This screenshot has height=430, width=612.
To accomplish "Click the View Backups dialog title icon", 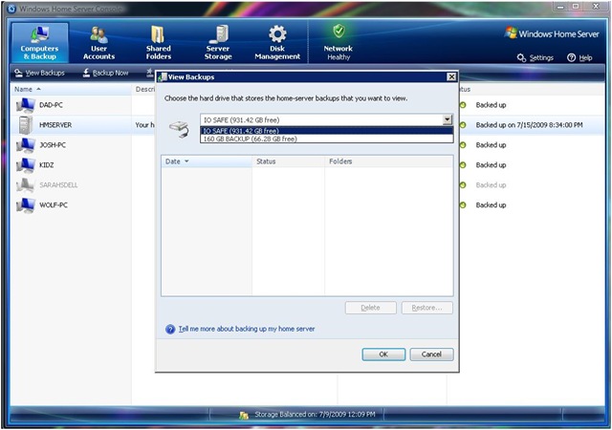I will click(x=162, y=77).
